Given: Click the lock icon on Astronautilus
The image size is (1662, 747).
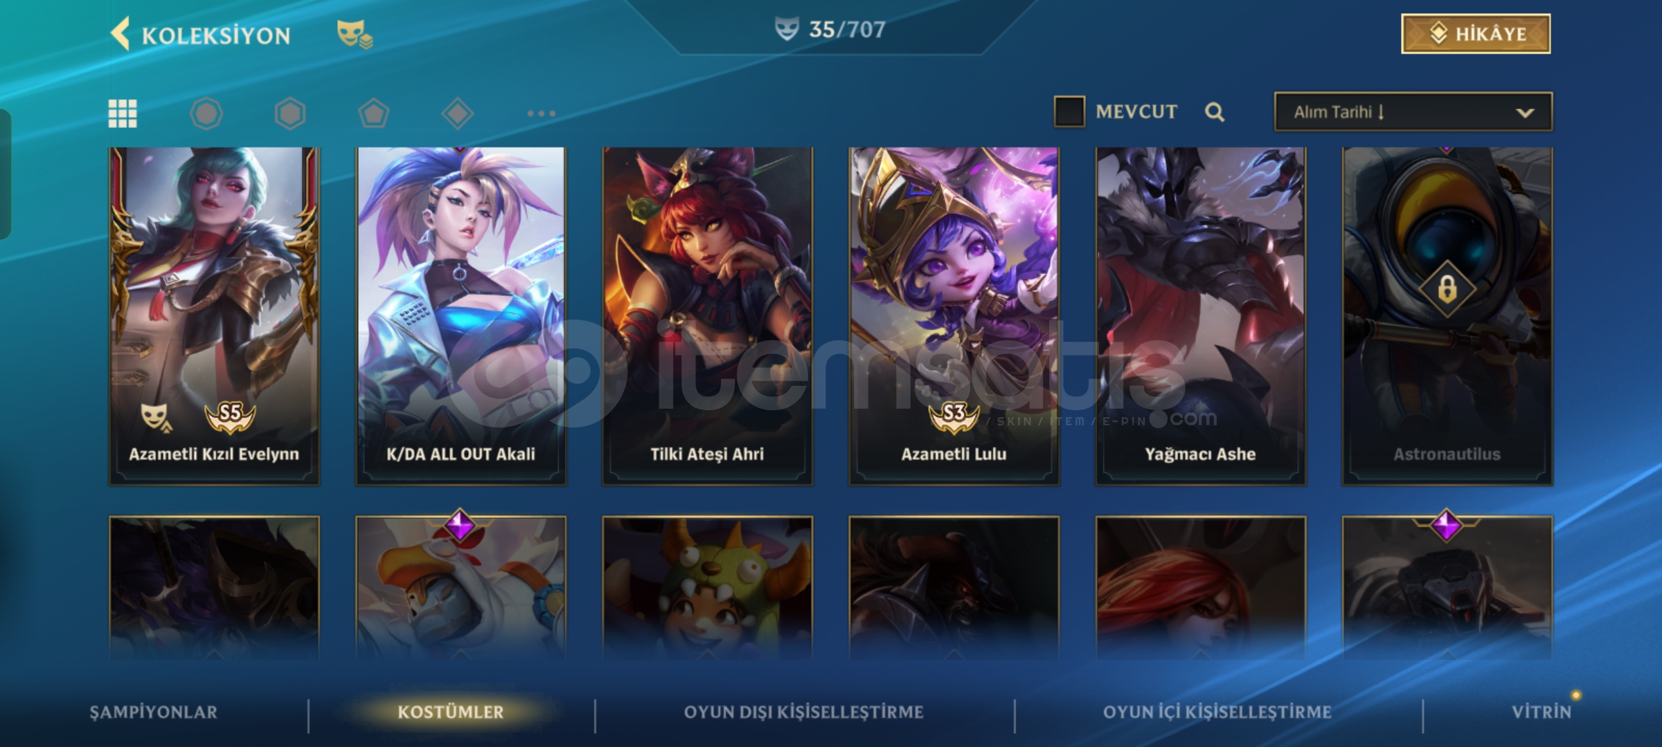Looking at the screenshot, I should tap(1447, 288).
